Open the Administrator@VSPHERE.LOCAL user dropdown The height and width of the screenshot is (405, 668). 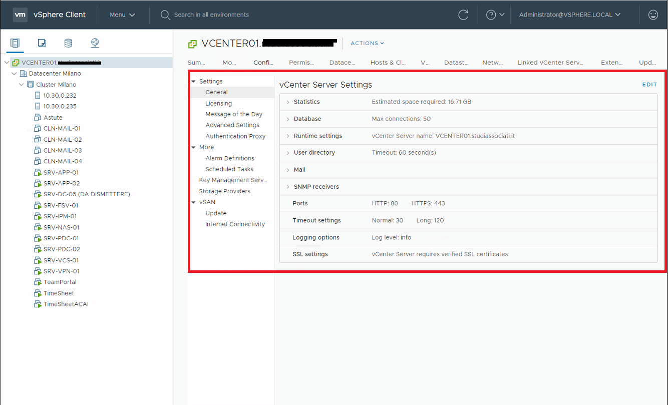click(x=570, y=15)
